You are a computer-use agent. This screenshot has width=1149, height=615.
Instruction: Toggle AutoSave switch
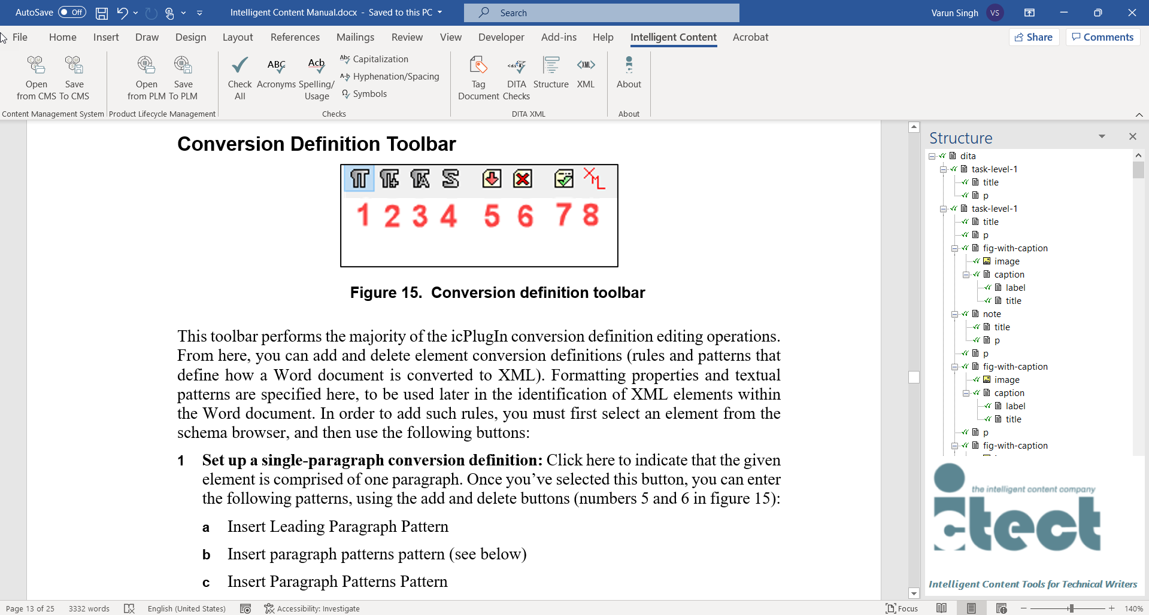click(72, 12)
